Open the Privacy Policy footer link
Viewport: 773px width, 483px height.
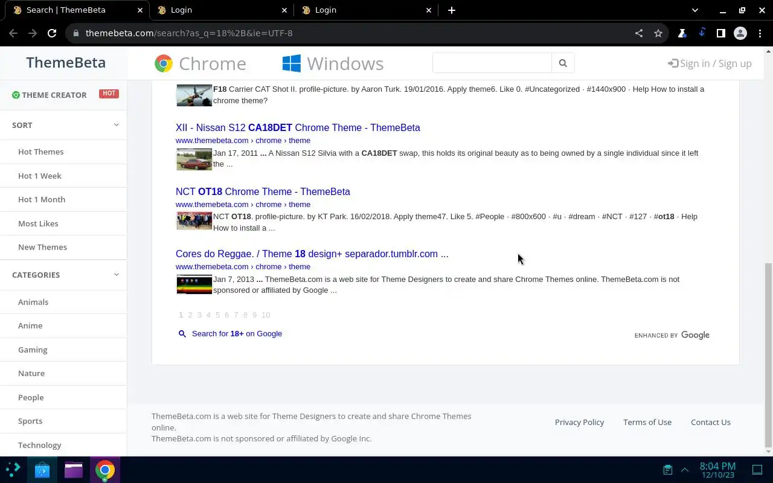coord(579,422)
